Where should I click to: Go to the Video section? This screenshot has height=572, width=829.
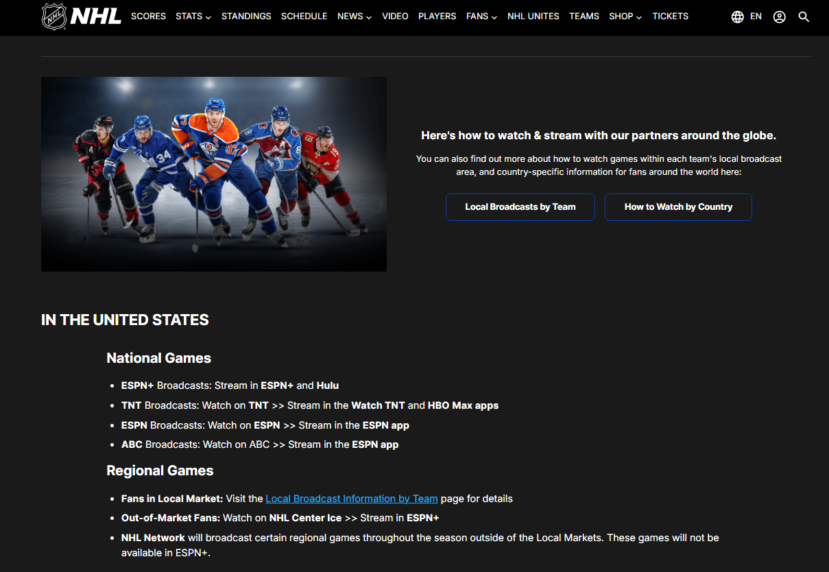395,16
